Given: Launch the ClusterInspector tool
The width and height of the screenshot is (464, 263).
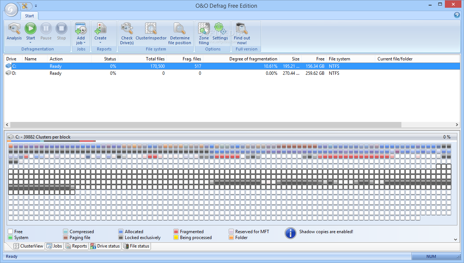Looking at the screenshot, I should [x=151, y=29].
